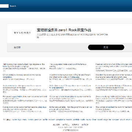Select the keyword 'combo'
The height and width of the screenshot is (132, 132).
pyautogui.click(x=30, y=120)
